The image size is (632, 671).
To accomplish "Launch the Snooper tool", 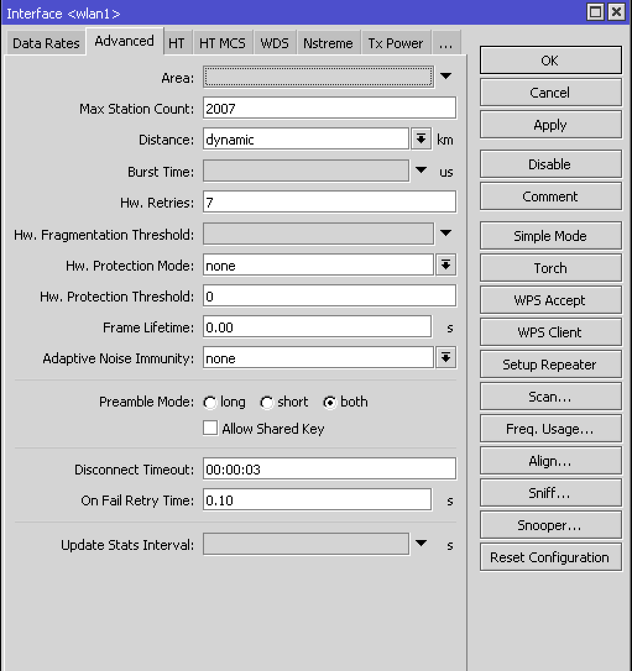I will (x=550, y=525).
